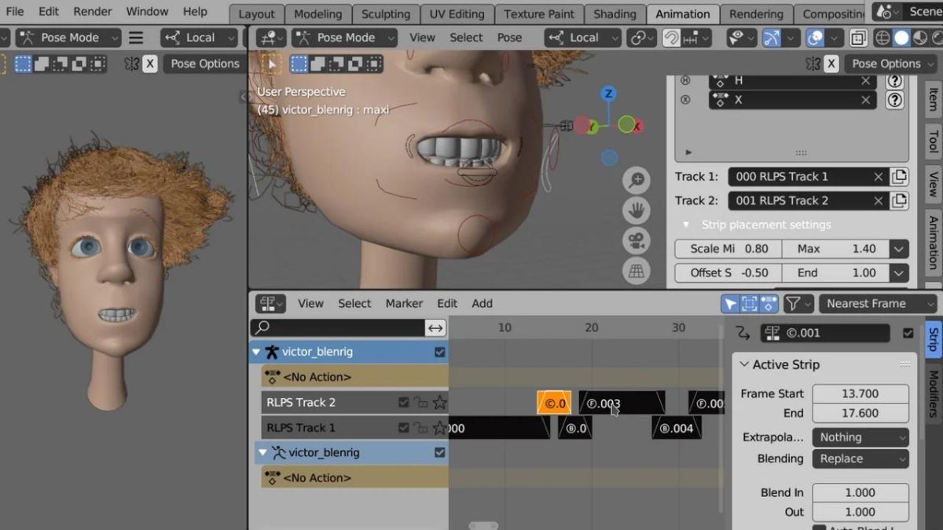Open help for the H action row

[x=894, y=80]
